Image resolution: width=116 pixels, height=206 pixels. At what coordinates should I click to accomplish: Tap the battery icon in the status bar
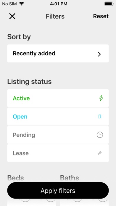[109, 4]
